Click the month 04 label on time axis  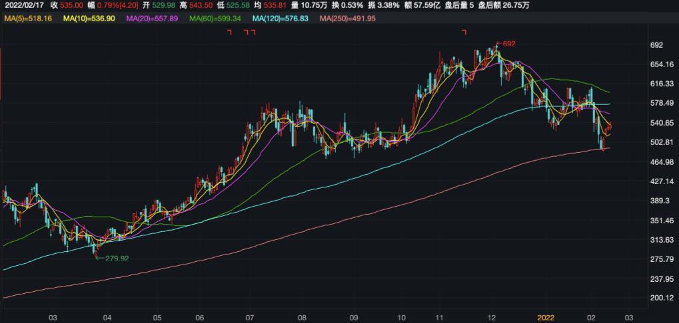click(107, 318)
